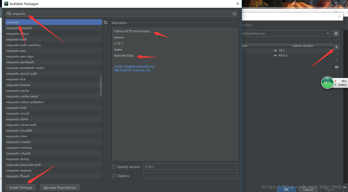Click the package search input field
This screenshot has width=348, height=192.
coord(122,14)
